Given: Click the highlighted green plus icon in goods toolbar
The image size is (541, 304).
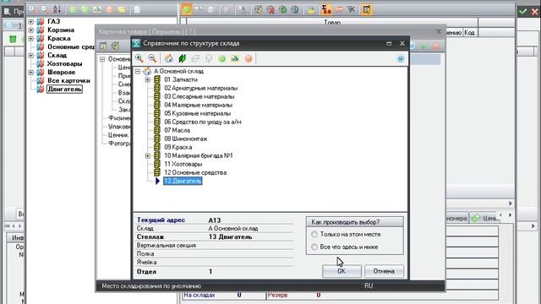Looking at the screenshot, I should 187,9.
